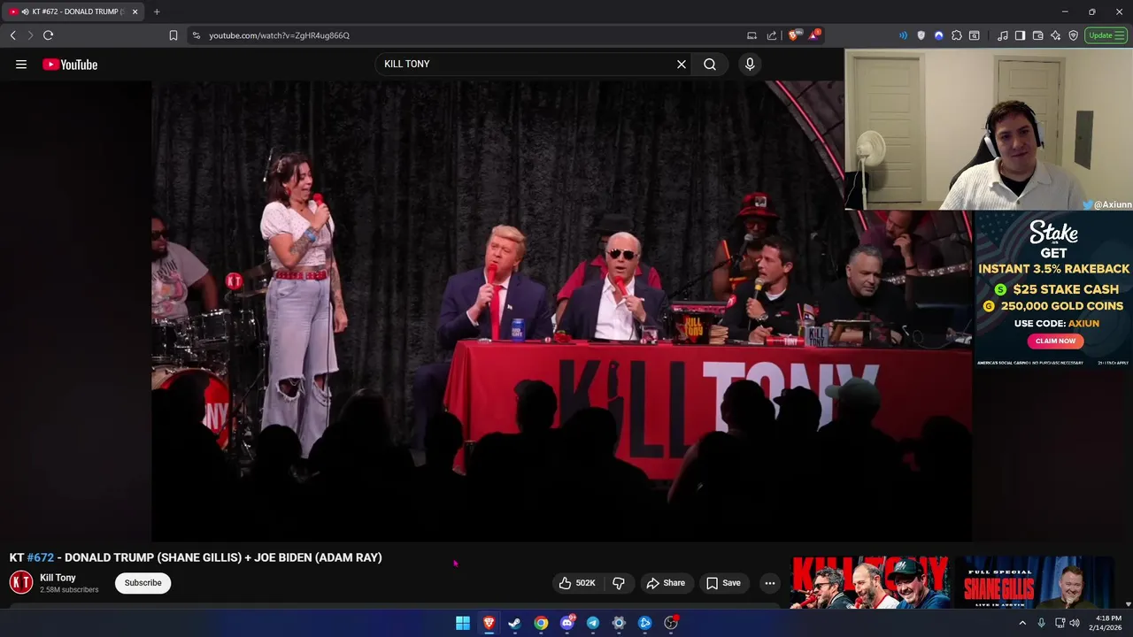Image resolution: width=1133 pixels, height=637 pixels.
Task: Show hidden system tray icons
Action: [1022, 623]
